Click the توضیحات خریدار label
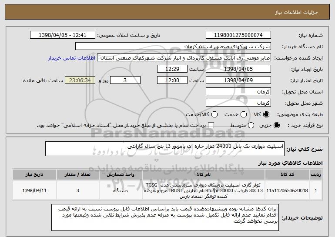335x237 pixels. tap(302, 218)
